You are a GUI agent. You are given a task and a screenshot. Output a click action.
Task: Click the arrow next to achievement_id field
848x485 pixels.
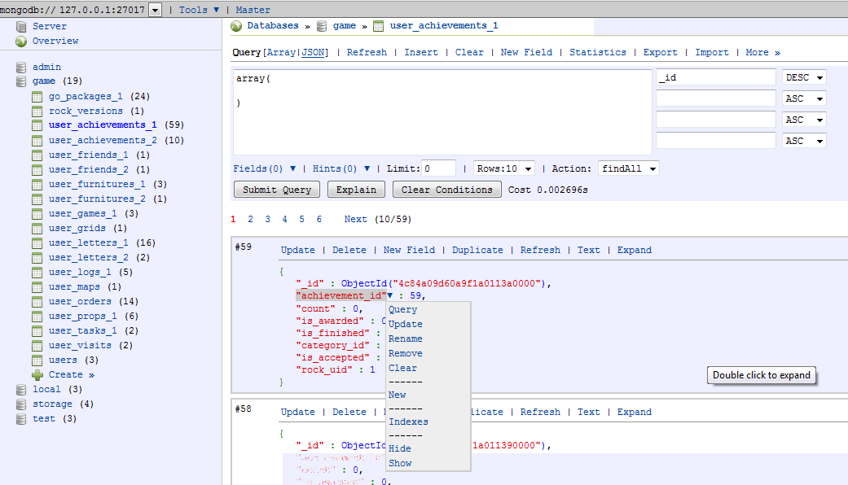390,295
